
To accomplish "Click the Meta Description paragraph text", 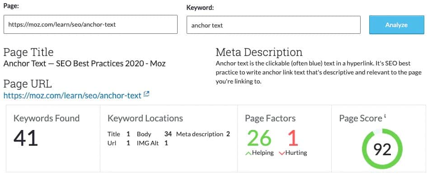I will pyautogui.click(x=319, y=72).
